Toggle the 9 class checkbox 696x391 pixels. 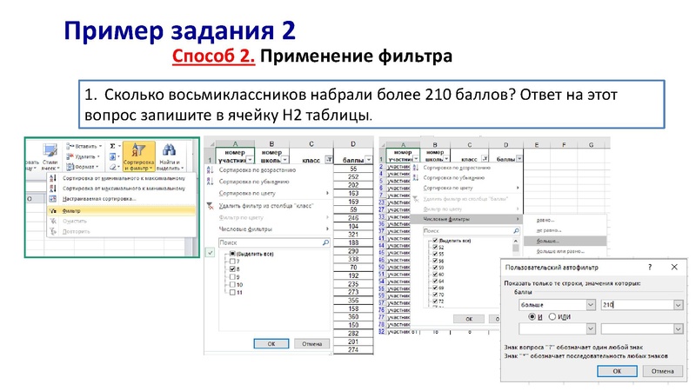[x=232, y=276]
